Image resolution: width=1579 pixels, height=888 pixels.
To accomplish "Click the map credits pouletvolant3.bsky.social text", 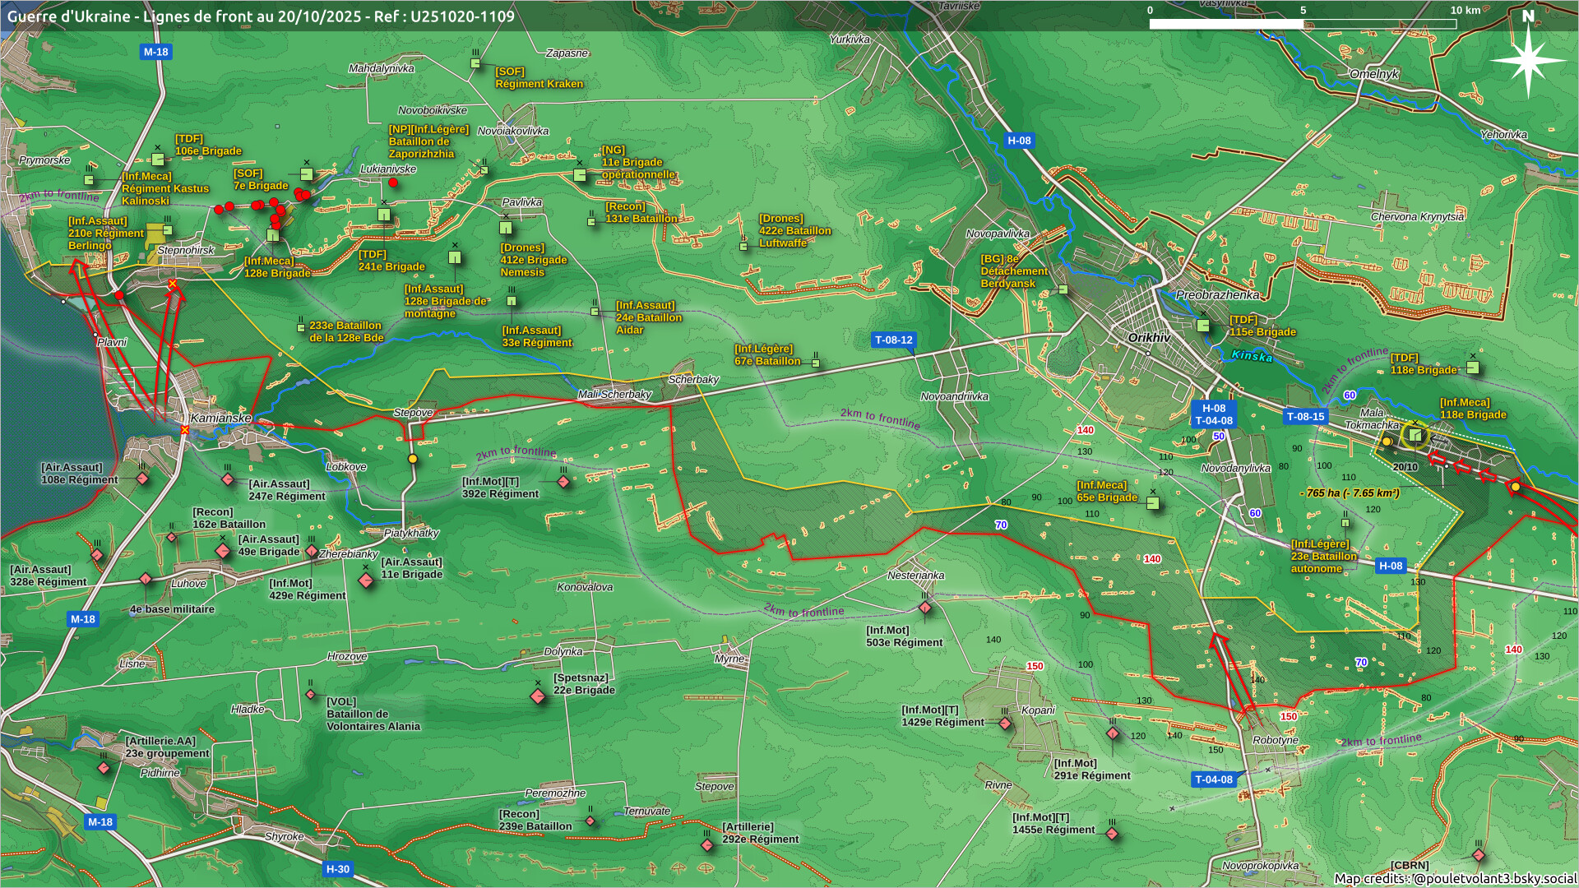I will coord(1455,878).
